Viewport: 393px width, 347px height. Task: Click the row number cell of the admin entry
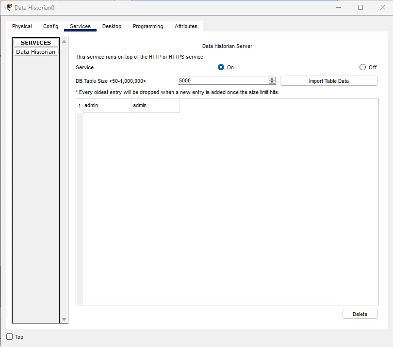point(79,105)
